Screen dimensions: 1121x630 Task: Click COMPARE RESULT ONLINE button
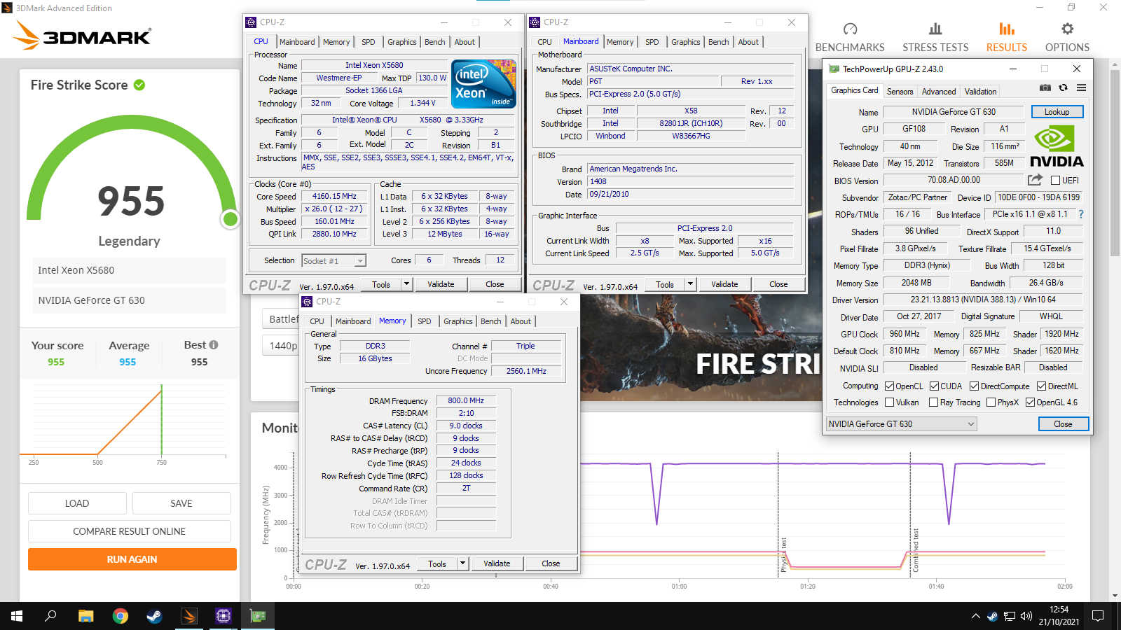click(x=130, y=531)
